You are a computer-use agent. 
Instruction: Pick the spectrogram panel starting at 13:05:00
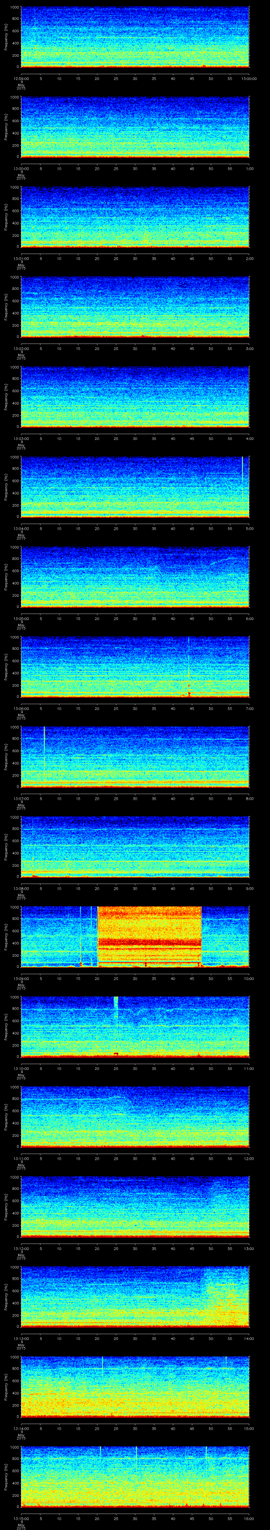pos(135,577)
